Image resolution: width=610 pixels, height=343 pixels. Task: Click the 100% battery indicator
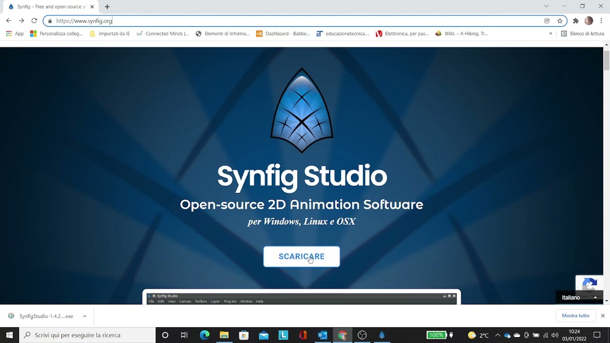437,335
